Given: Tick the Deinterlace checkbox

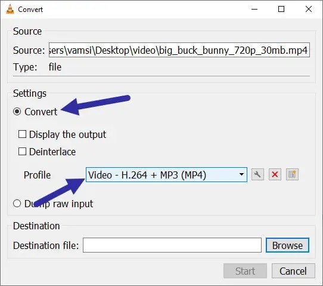Looking at the screenshot, I should point(22,152).
